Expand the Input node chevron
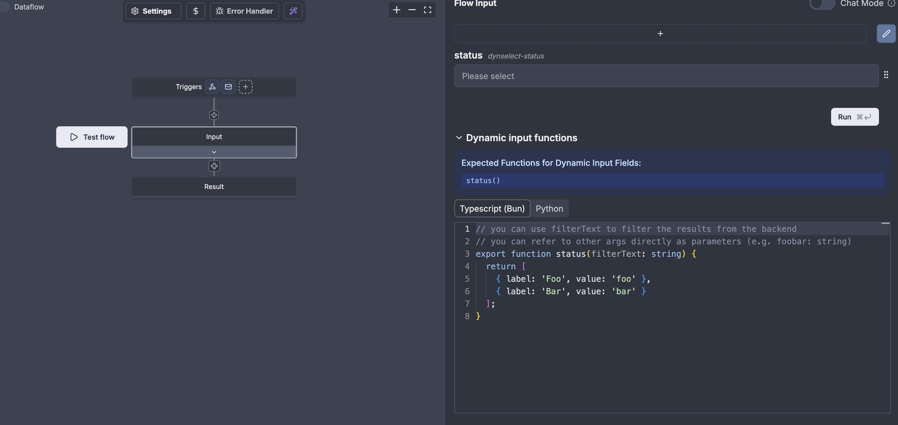This screenshot has height=425, width=898. pyautogui.click(x=214, y=152)
